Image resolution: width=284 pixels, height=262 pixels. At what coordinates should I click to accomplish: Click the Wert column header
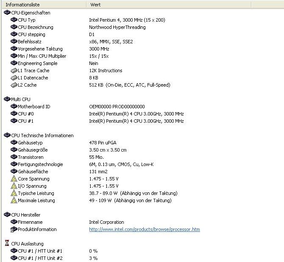click(x=169, y=5)
